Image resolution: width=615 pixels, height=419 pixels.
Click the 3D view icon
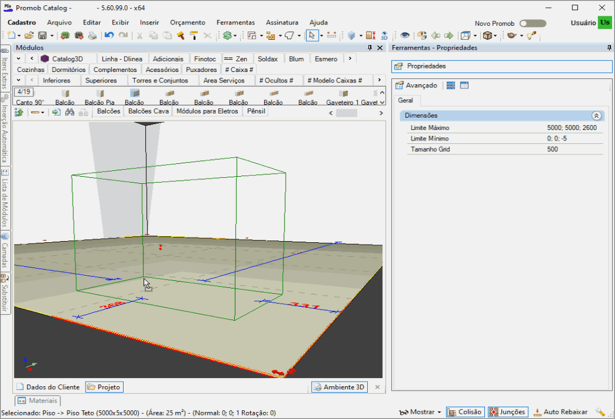(x=384, y=36)
